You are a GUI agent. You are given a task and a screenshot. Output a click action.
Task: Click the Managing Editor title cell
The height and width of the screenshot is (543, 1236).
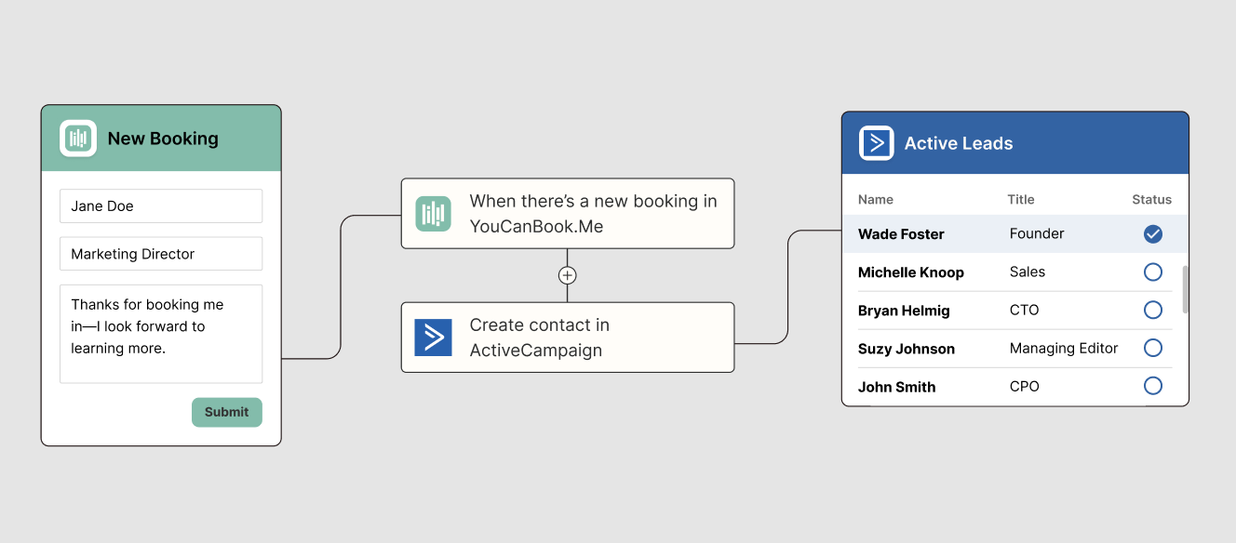click(1064, 349)
